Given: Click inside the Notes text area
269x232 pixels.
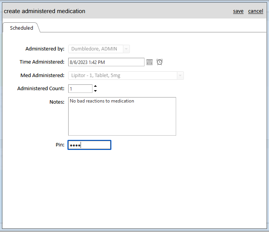Looking at the screenshot, I should 122,116.
